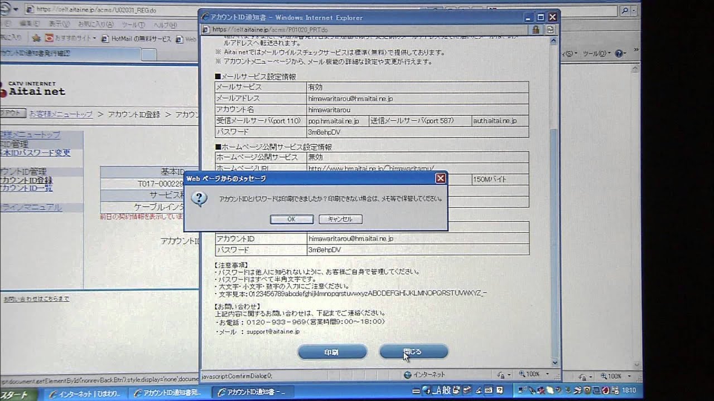Click the IME 般 input mode indicator
The width and height of the screenshot is (714, 401).
(x=447, y=390)
